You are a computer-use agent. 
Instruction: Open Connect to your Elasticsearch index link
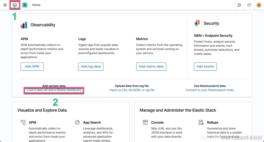[x=210, y=90]
